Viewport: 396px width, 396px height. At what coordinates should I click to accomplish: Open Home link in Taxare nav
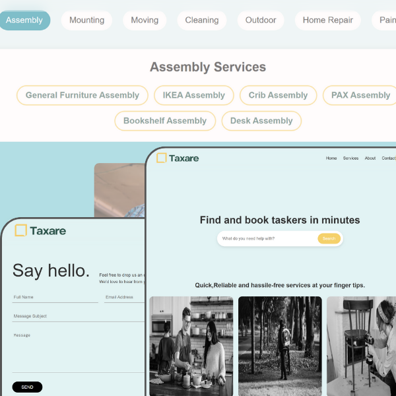331,158
